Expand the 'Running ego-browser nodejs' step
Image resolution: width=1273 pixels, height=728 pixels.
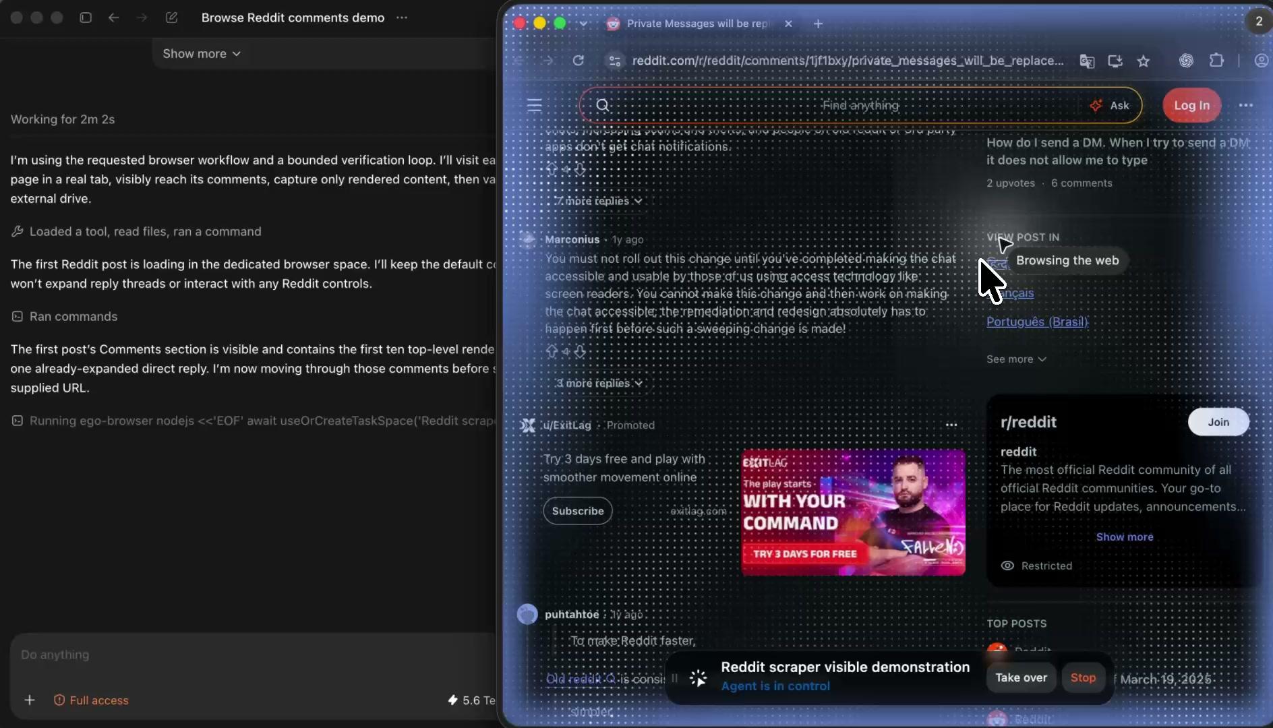pyautogui.click(x=254, y=421)
